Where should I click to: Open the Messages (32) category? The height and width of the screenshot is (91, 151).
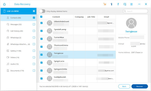tap(18, 24)
